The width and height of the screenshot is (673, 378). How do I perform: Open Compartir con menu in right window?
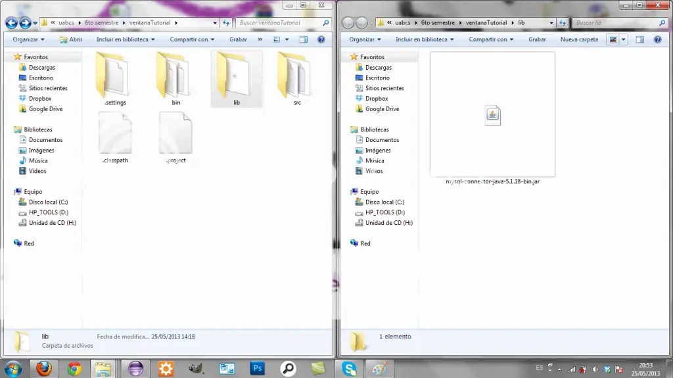click(491, 39)
